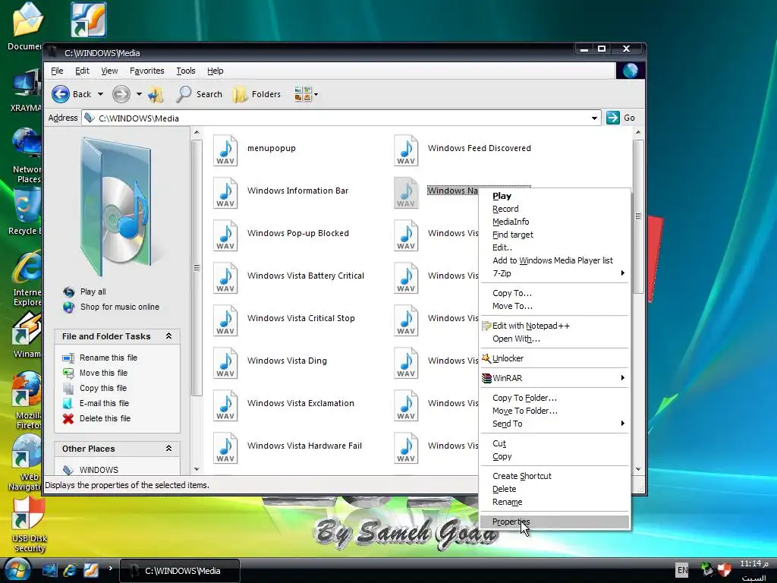Click the Windows Start orb
777x583 pixels.
(x=17, y=570)
